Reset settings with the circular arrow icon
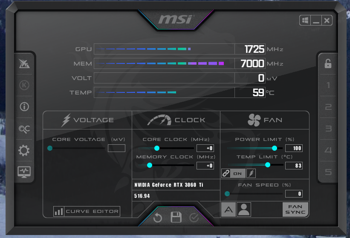Viewport: 350px width, 238px height. click(158, 218)
